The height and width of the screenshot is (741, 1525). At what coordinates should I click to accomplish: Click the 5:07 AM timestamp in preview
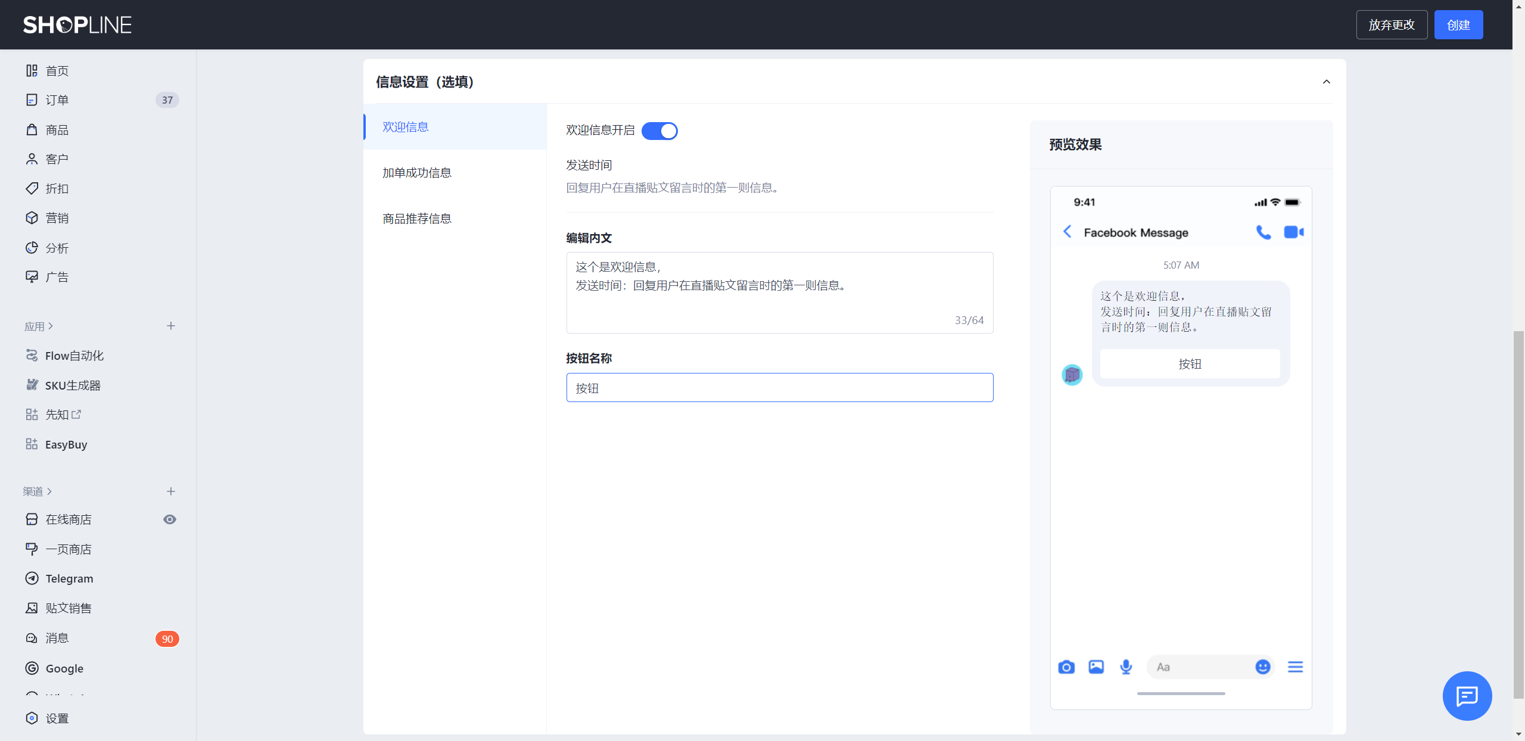click(x=1181, y=265)
